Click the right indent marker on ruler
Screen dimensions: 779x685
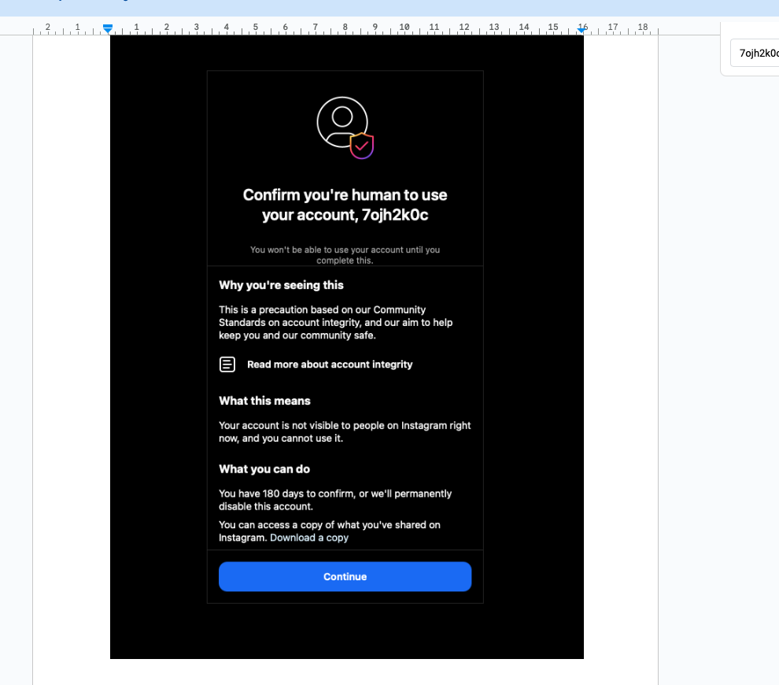click(582, 29)
